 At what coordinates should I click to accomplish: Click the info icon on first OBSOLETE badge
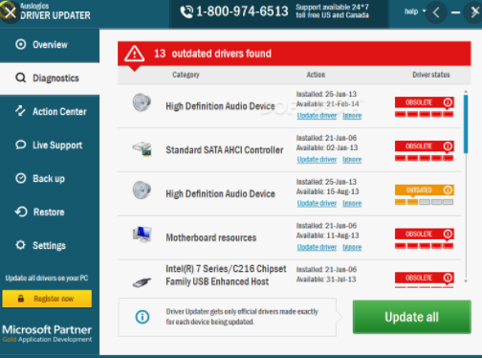click(448, 102)
